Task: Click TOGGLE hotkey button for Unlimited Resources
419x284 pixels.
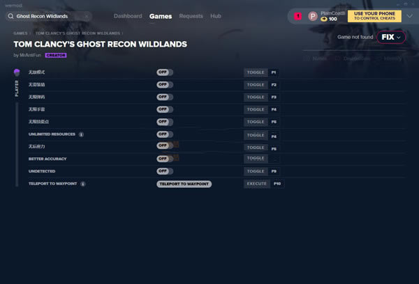Action: [256, 135]
